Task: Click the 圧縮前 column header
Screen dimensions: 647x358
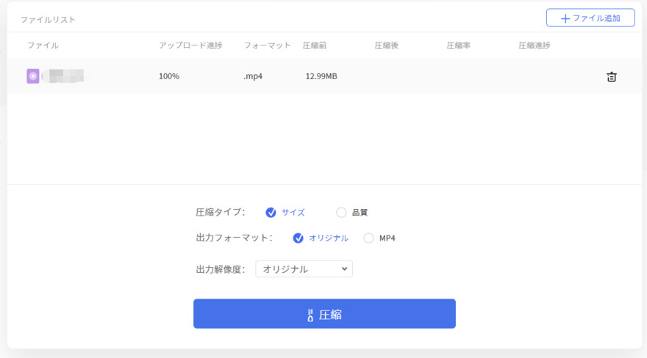Action: [315, 45]
